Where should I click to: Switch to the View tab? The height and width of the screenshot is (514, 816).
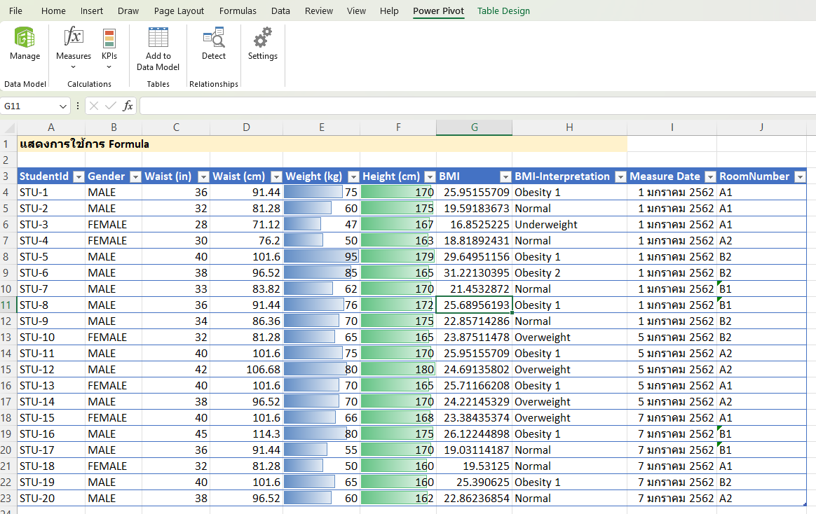click(x=357, y=11)
